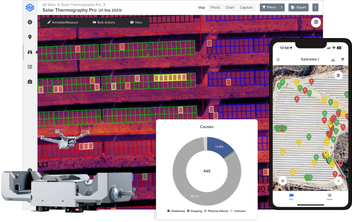This screenshot has width=352, height=222.
Task: Open the dashboard gauge icon in sidebar
Action: tap(30, 22)
